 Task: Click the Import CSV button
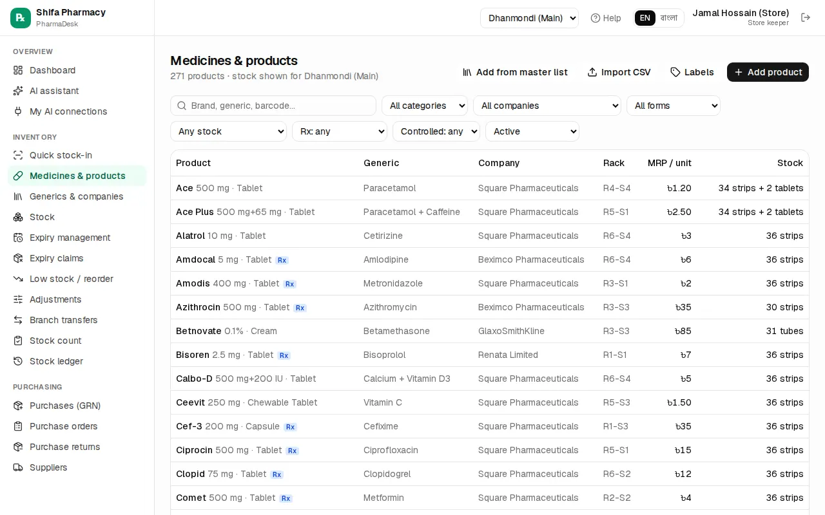tap(619, 72)
